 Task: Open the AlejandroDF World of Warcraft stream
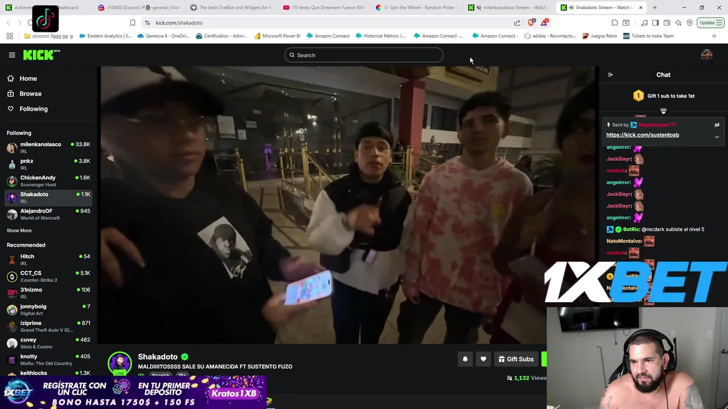click(x=48, y=214)
